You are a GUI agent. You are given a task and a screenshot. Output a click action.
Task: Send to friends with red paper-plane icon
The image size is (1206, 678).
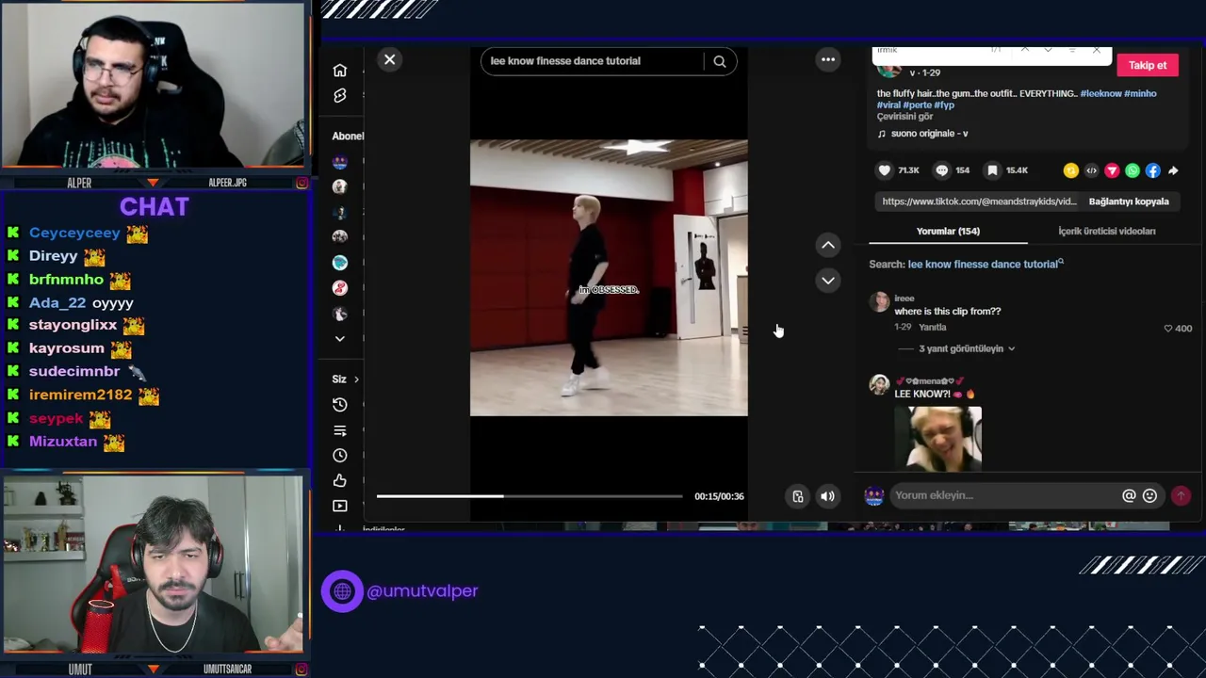click(1112, 170)
